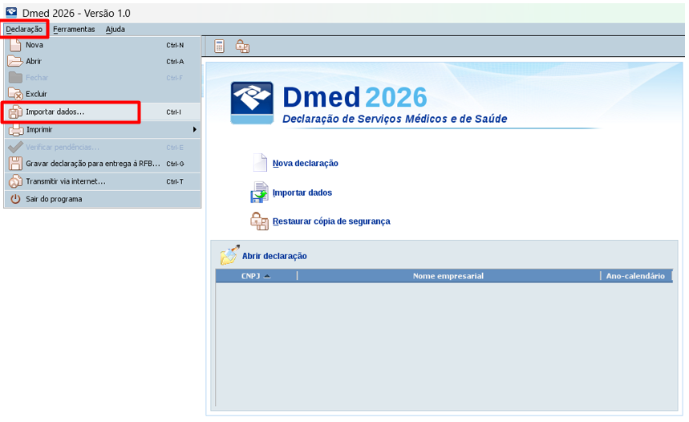Click the Nome empresarial column header
Viewport: 689px width, 422px height.
(448, 276)
